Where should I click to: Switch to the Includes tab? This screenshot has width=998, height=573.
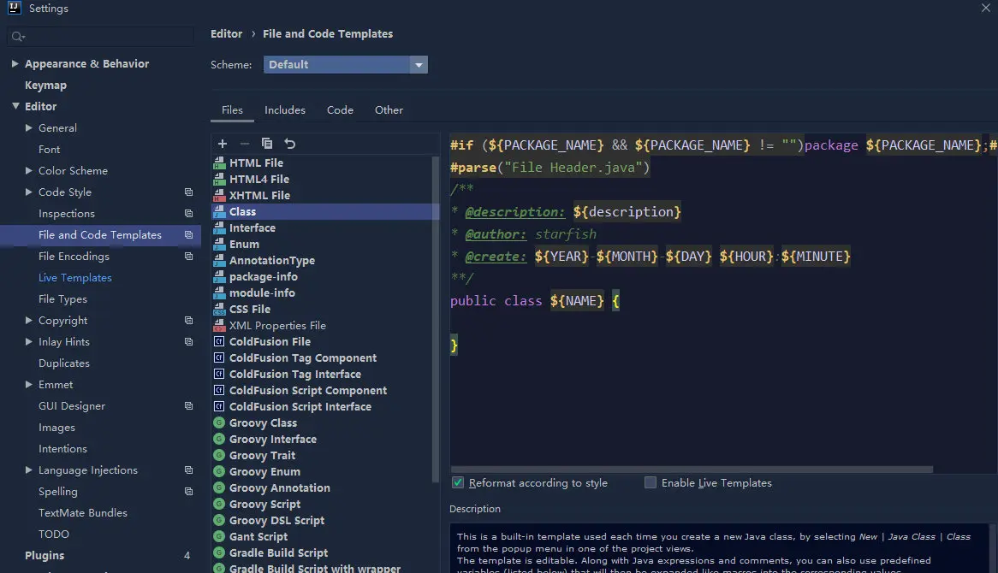pyautogui.click(x=285, y=110)
